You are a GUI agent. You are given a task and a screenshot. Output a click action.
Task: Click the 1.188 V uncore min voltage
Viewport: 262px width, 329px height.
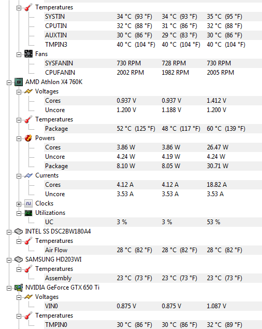(171, 110)
